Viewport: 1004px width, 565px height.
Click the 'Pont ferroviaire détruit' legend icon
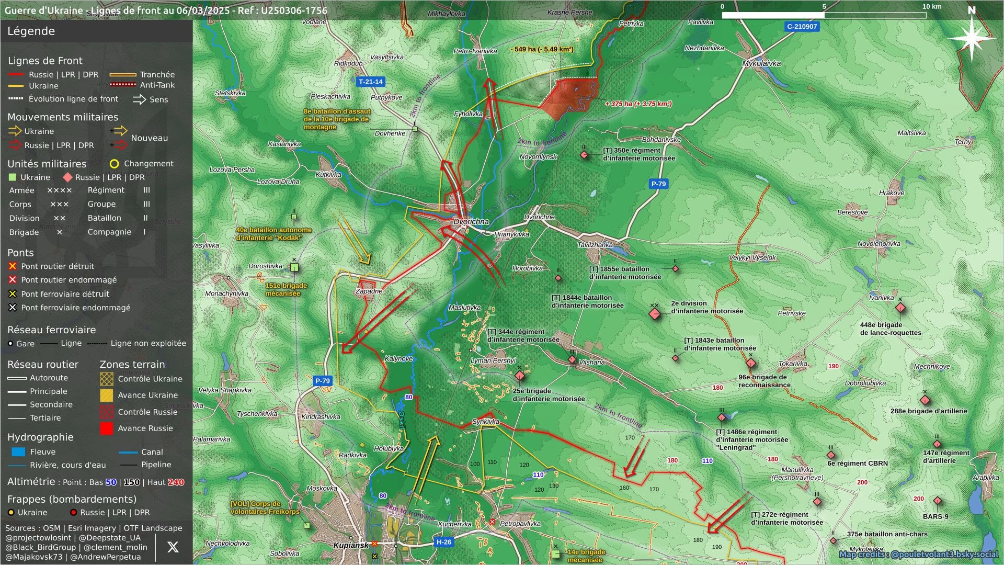pos(13,294)
